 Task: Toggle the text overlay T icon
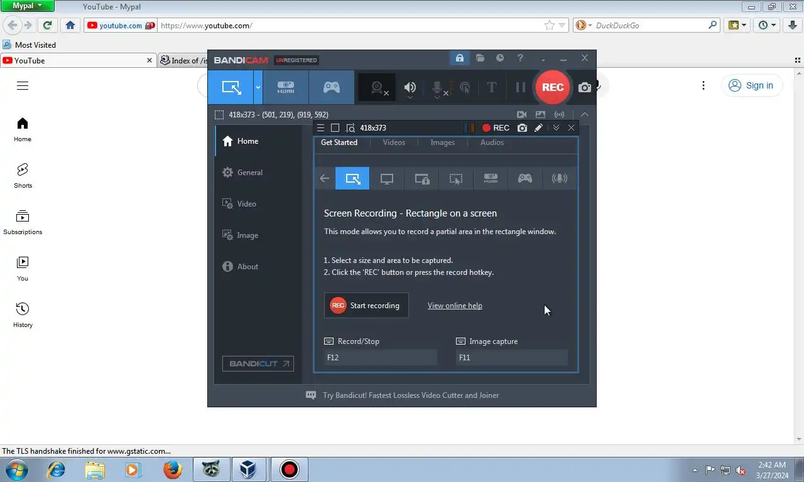(x=492, y=88)
